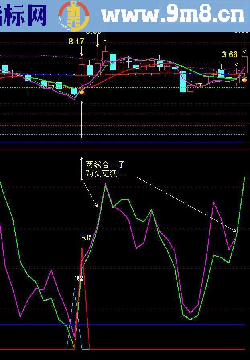Click the orange signal ball below the 8.17 candle
The height and width of the screenshot is (360, 250).
pos(82,92)
